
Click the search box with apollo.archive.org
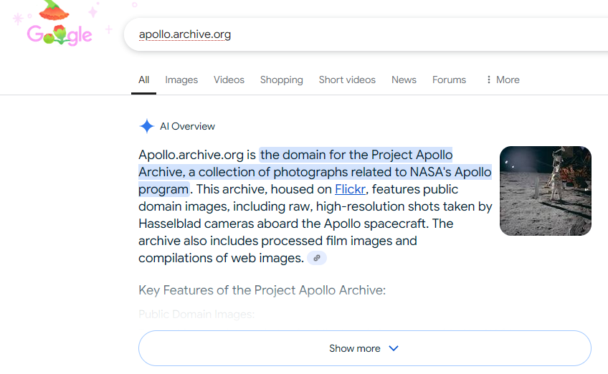(366, 34)
